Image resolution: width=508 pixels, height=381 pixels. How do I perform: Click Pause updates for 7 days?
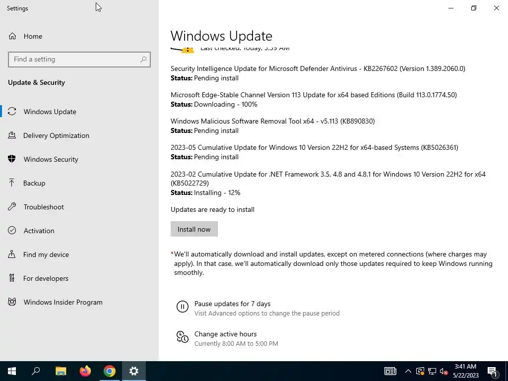(x=232, y=304)
